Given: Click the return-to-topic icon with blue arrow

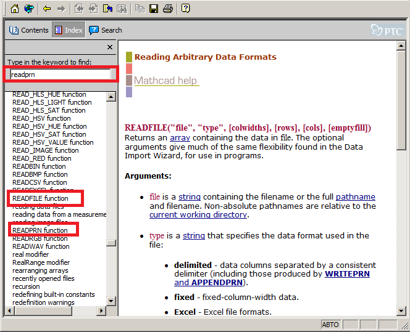Looking at the screenshot, I should pyautogui.click(x=107, y=9).
